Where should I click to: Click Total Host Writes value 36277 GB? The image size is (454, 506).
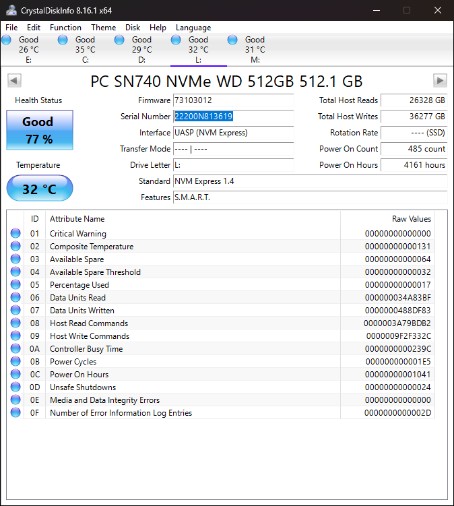click(414, 117)
